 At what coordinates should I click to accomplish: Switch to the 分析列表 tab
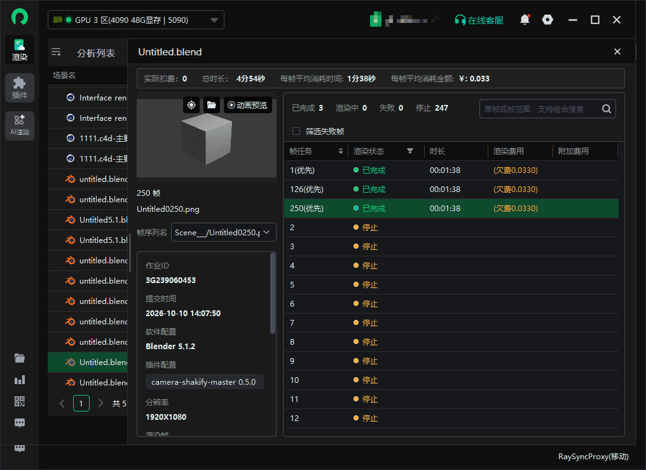pos(96,53)
